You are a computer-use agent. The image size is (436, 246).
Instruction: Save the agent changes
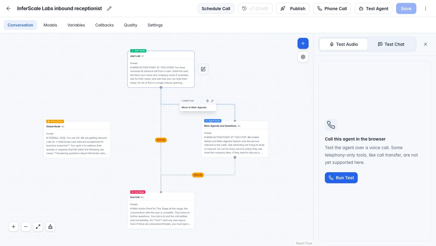406,9
